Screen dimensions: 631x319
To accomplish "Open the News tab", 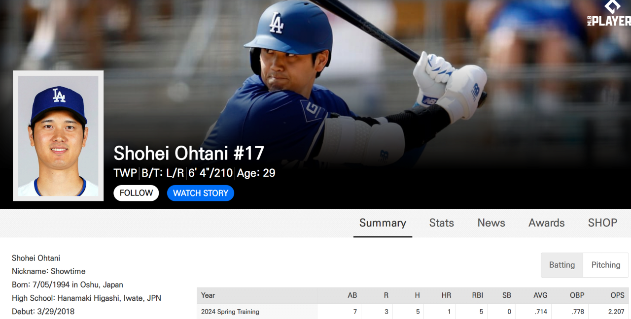I will pos(491,223).
